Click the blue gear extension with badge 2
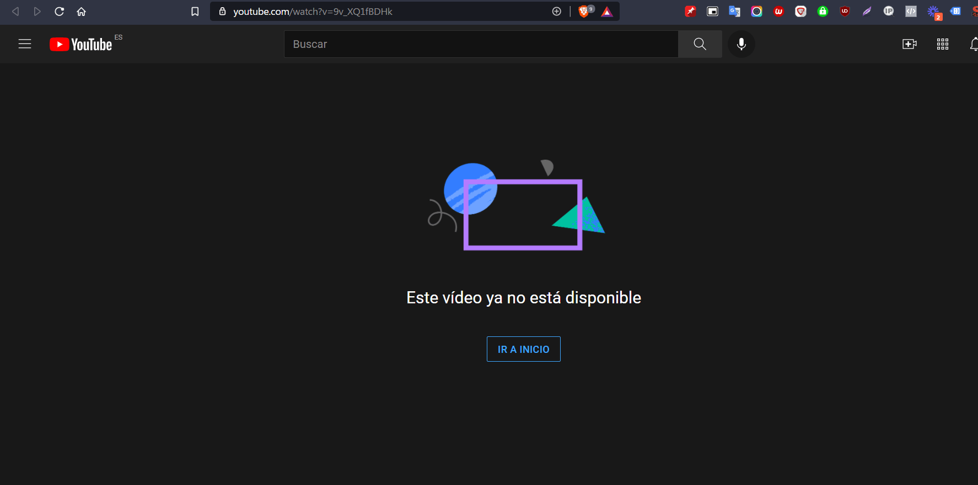The image size is (978, 485). (x=934, y=12)
